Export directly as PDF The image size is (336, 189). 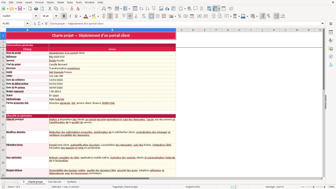(30, 9)
